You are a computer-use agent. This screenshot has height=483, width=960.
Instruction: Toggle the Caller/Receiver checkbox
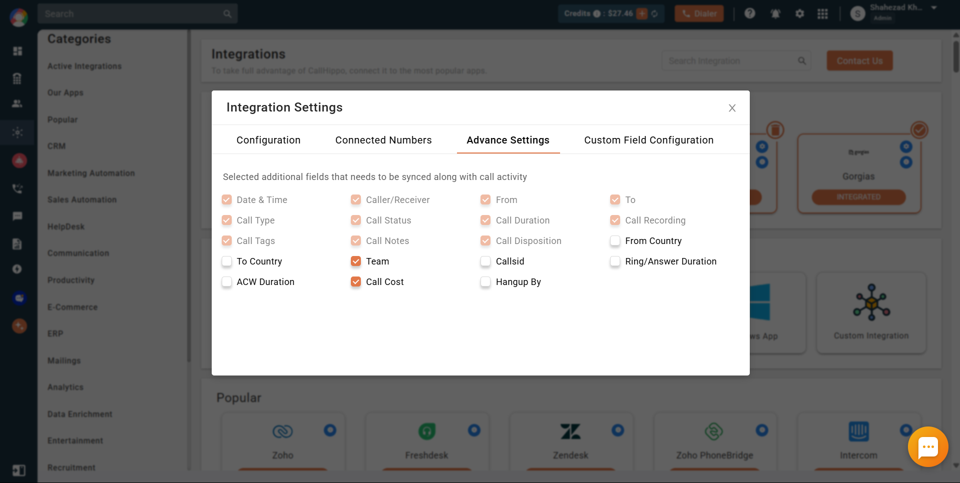point(356,200)
